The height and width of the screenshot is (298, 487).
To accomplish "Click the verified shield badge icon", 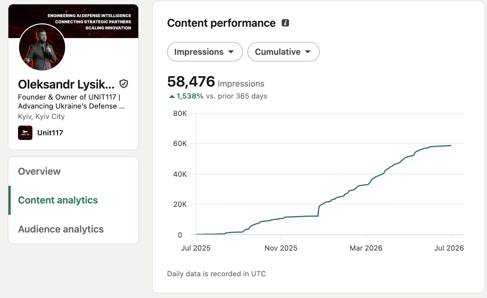I will click(124, 84).
